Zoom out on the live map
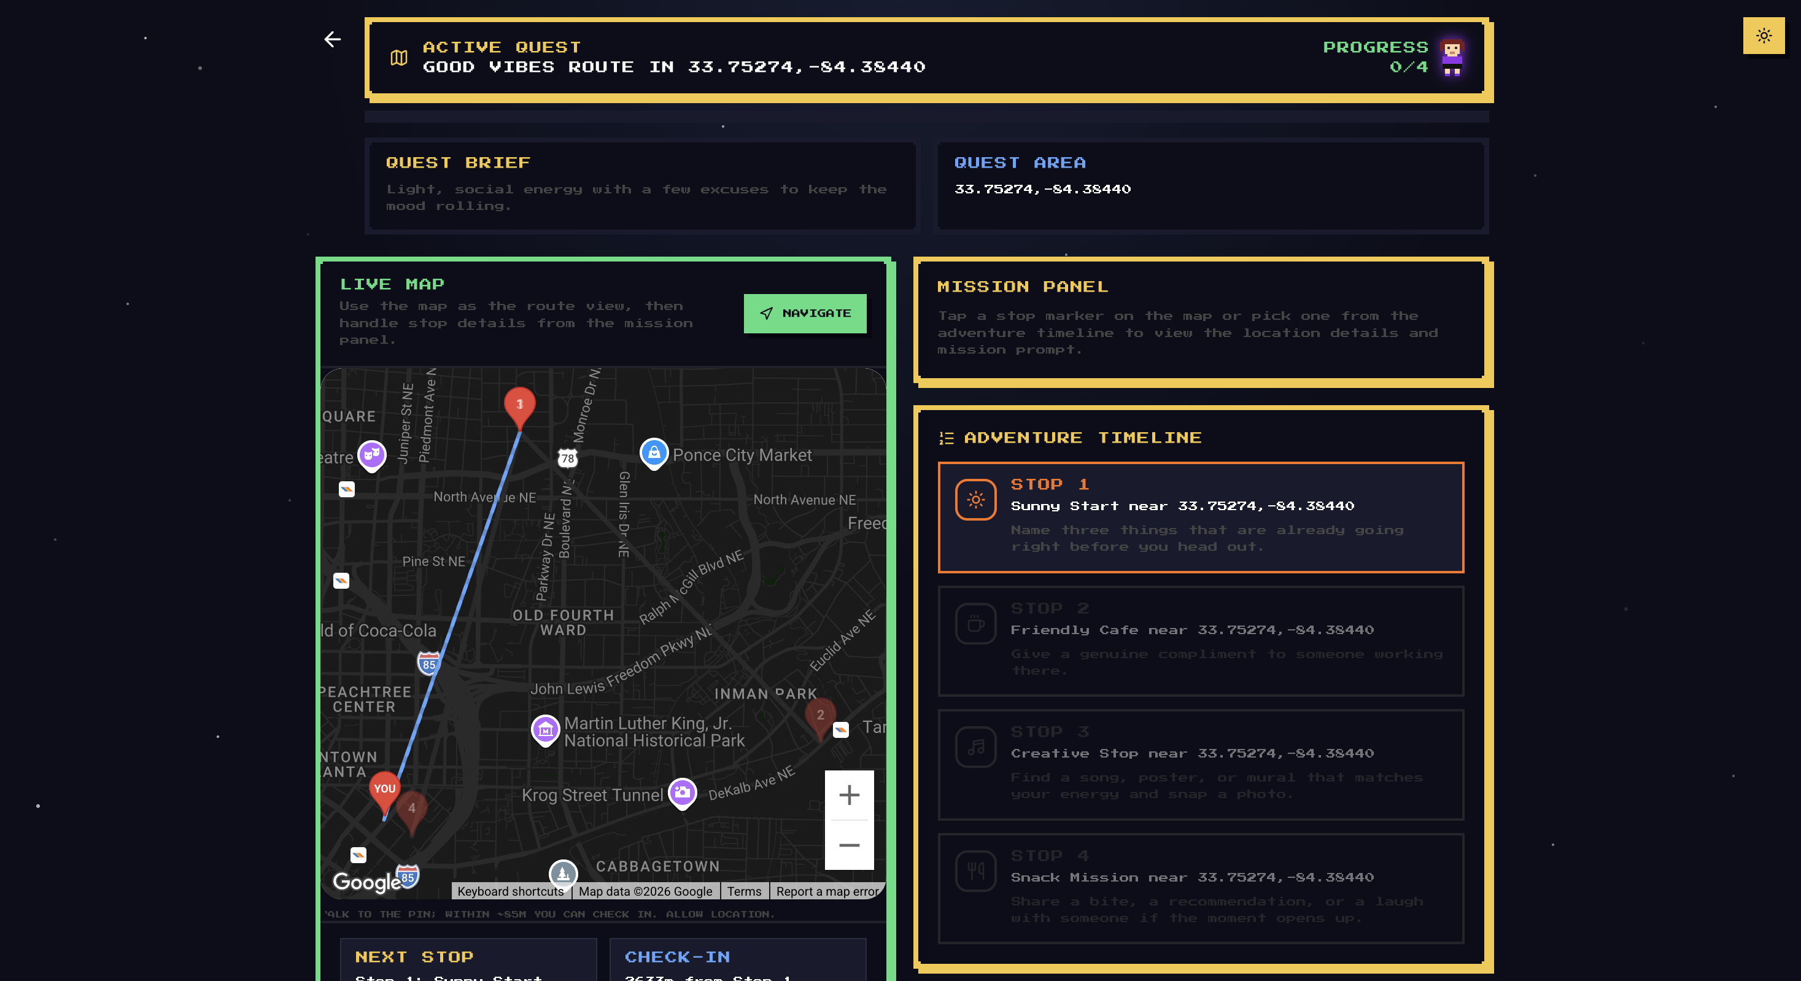 point(849,845)
